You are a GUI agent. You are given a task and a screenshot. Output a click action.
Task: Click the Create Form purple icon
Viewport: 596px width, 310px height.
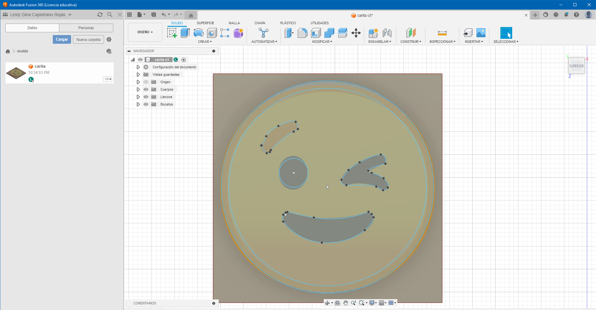pos(238,33)
